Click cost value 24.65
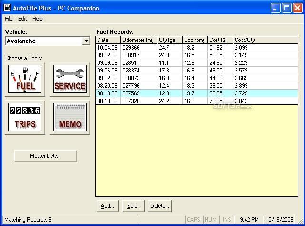 tap(216, 63)
